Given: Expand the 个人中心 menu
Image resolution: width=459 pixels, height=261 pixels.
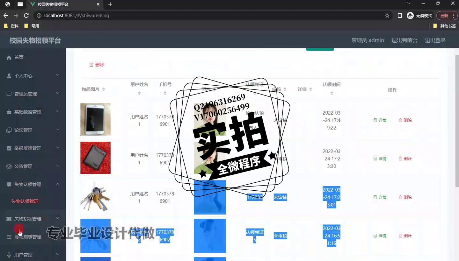Looking at the screenshot, I should 33,76.
